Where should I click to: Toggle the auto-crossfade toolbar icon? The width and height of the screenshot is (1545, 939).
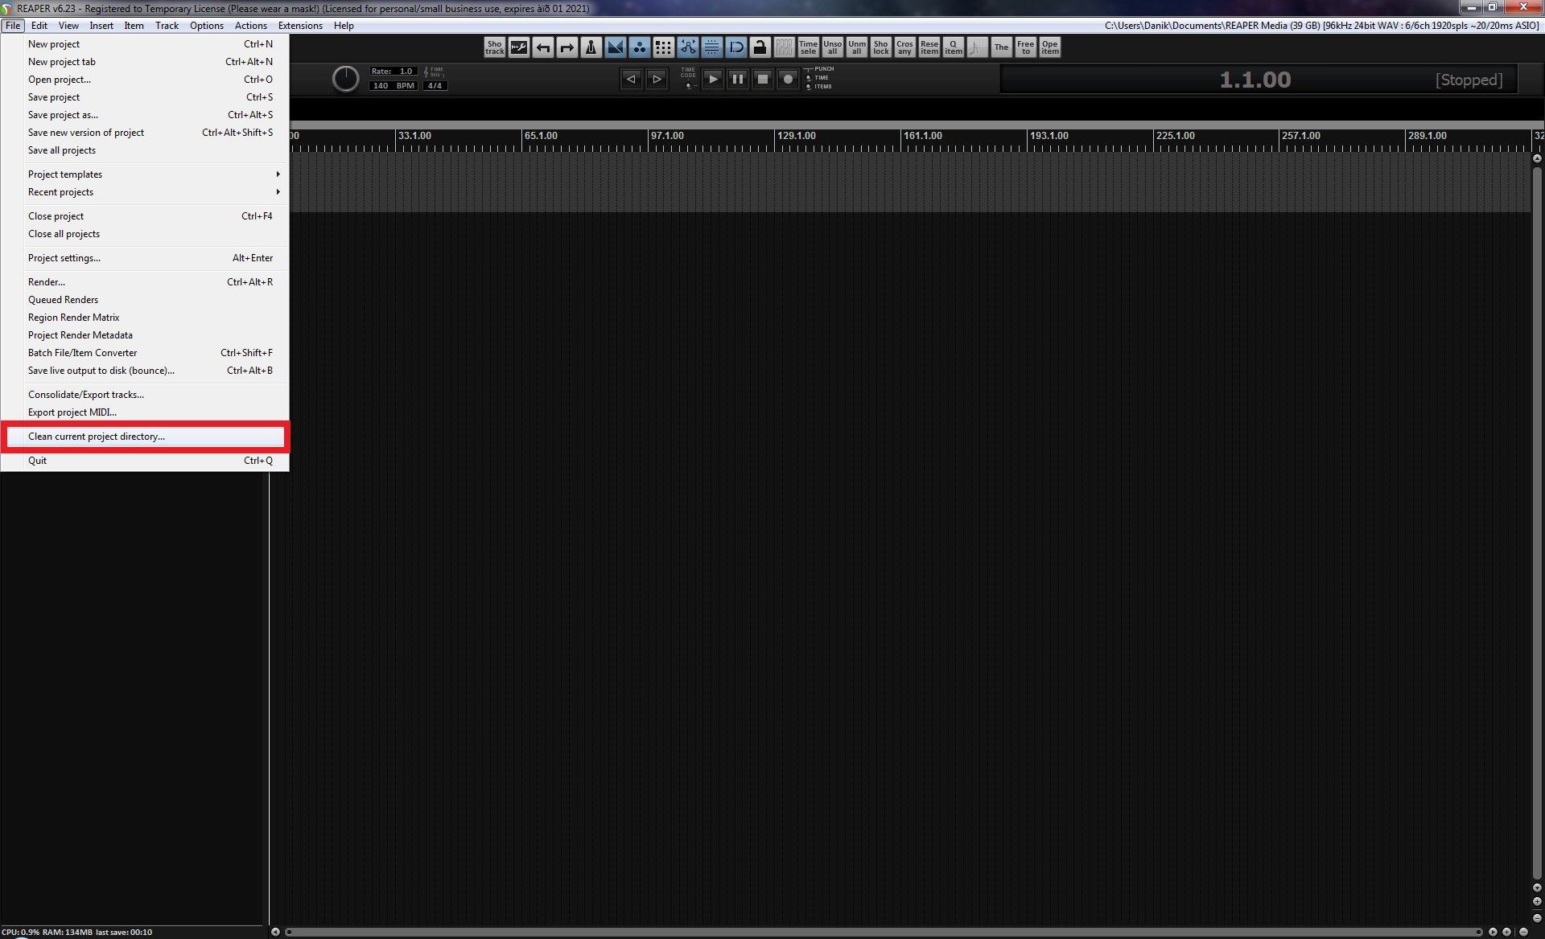click(616, 47)
